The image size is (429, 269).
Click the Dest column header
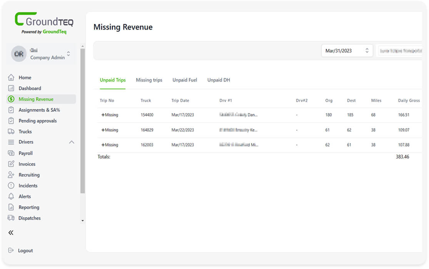click(351, 101)
